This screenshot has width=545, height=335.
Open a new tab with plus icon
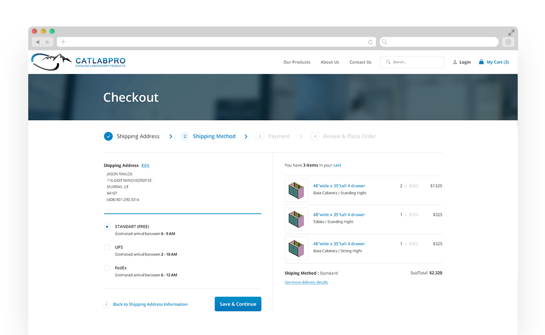coord(63,42)
